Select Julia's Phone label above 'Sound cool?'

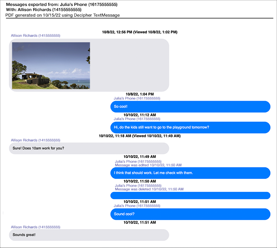point(137,206)
